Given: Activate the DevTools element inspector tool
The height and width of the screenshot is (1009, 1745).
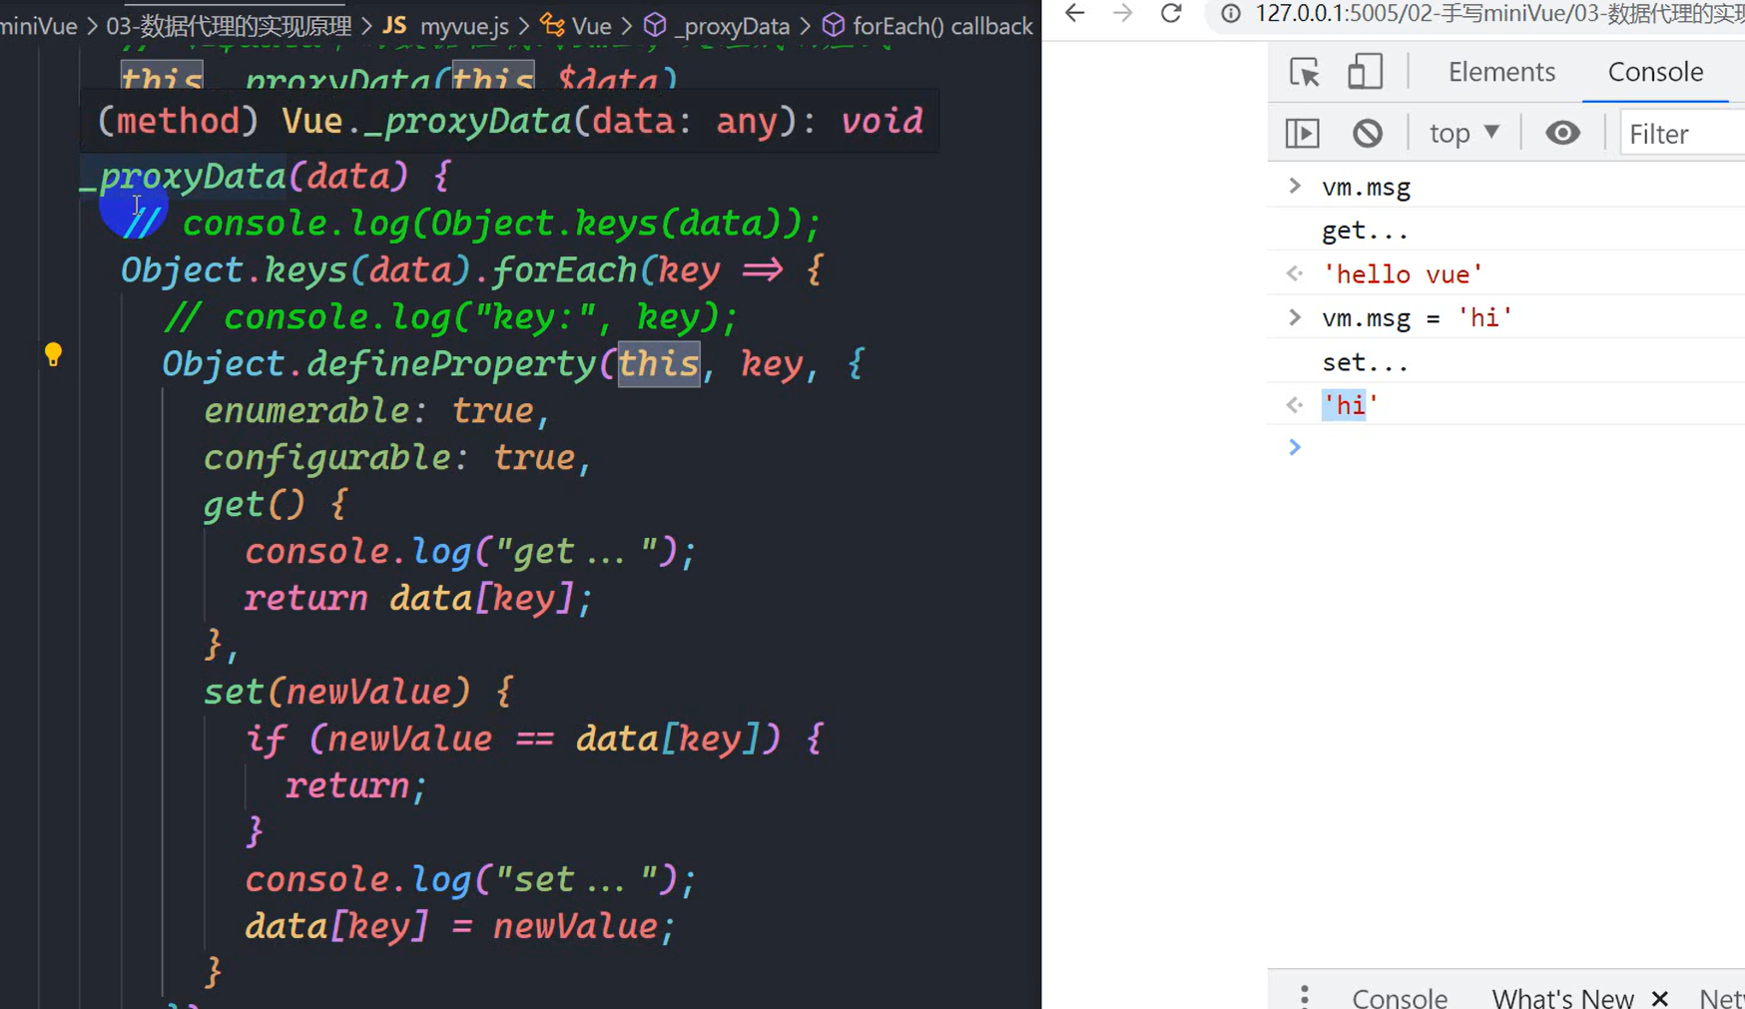Looking at the screenshot, I should click(1304, 72).
